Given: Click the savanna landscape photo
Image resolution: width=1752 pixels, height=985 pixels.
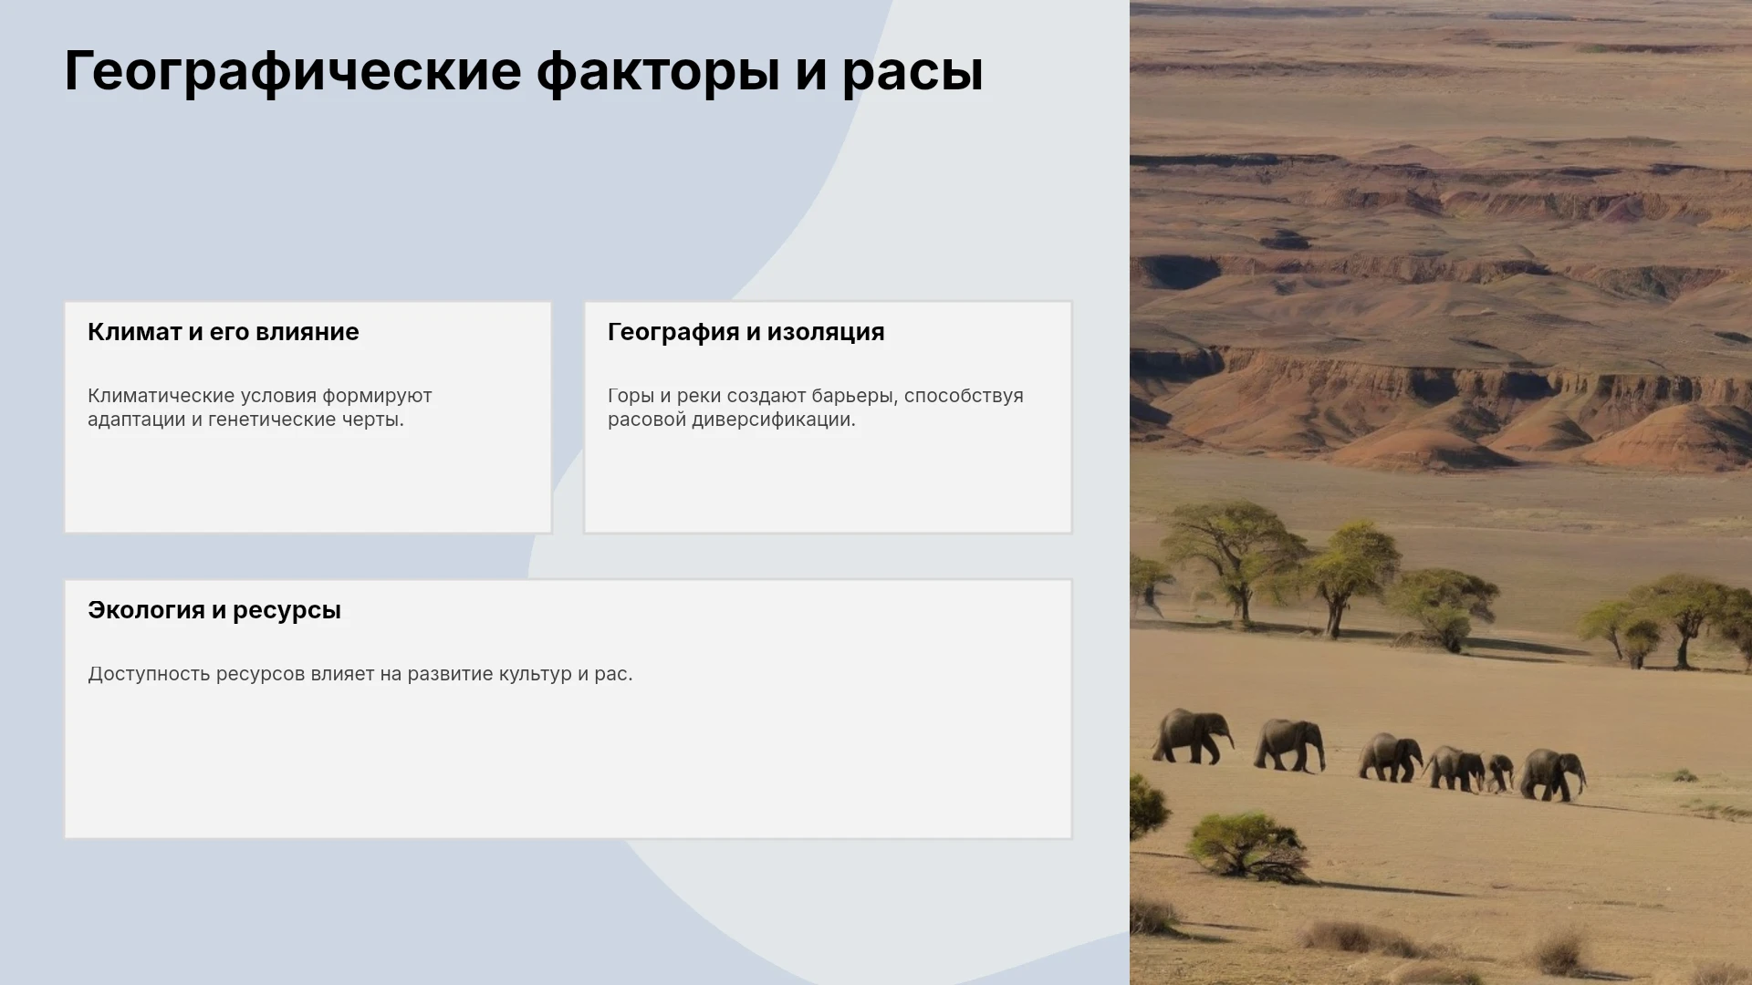Looking at the screenshot, I should point(1441,493).
